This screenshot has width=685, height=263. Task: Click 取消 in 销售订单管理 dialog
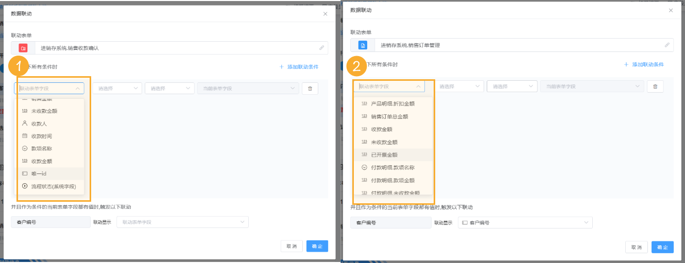[x=637, y=247]
